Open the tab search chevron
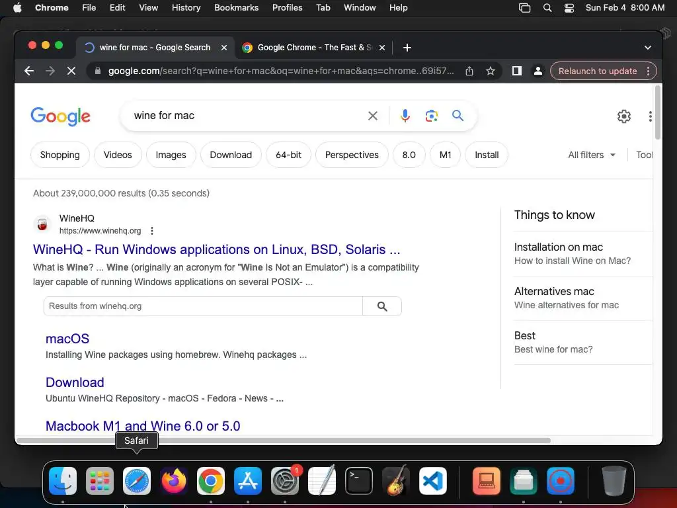Screen dimensions: 677x508 click(648, 48)
